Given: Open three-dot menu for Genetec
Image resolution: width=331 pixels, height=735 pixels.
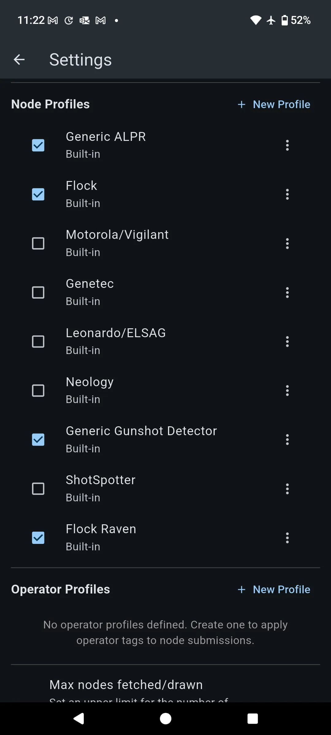Looking at the screenshot, I should [287, 292].
